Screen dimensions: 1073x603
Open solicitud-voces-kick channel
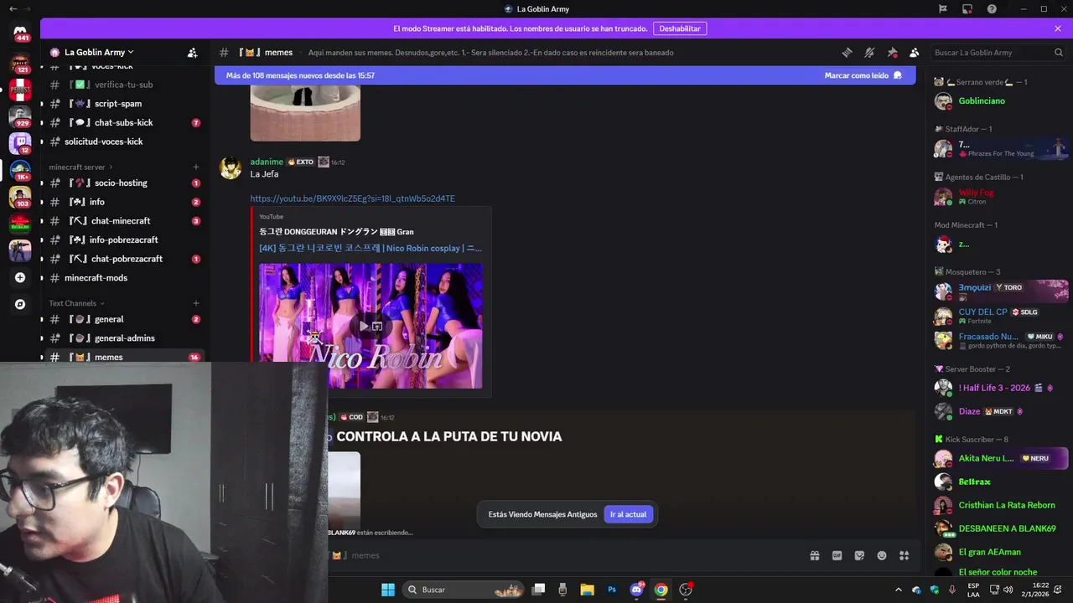[123, 142]
